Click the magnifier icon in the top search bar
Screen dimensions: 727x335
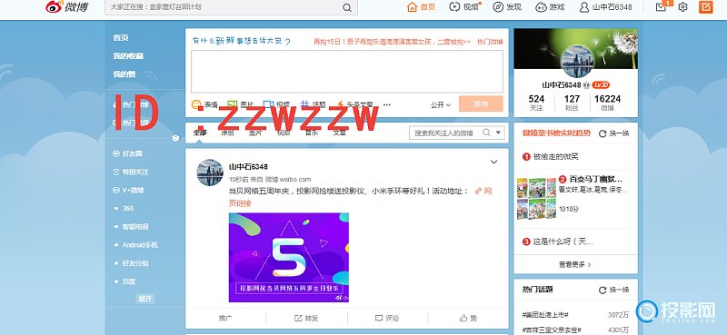(347, 7)
